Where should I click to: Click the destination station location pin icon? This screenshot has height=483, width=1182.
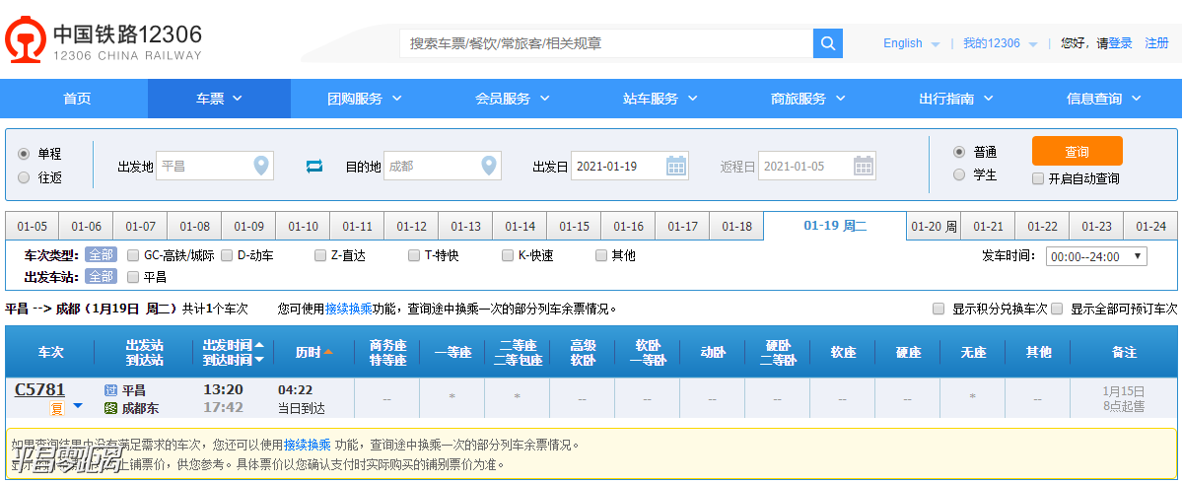point(489,166)
